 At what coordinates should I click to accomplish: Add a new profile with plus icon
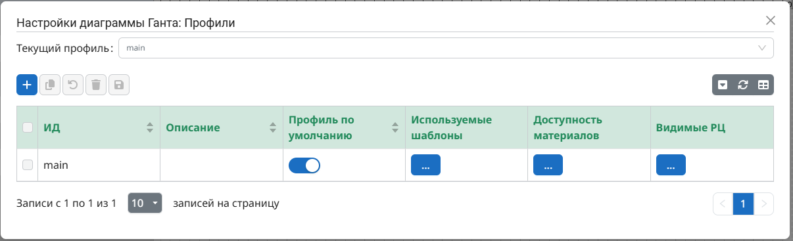(x=27, y=85)
